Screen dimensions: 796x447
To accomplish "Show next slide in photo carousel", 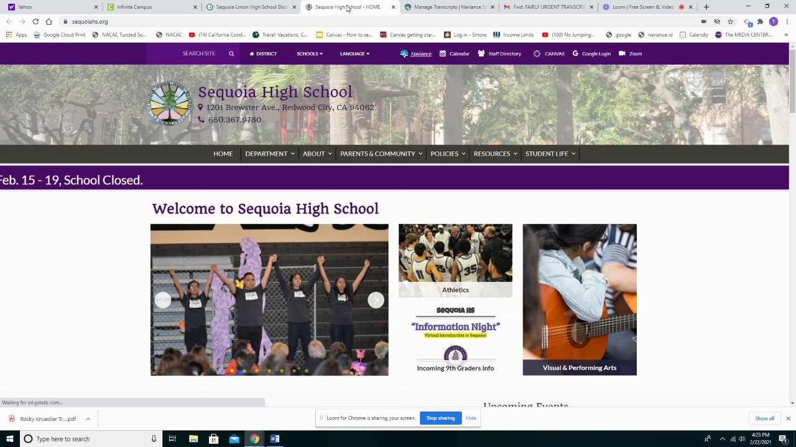I will tap(376, 300).
